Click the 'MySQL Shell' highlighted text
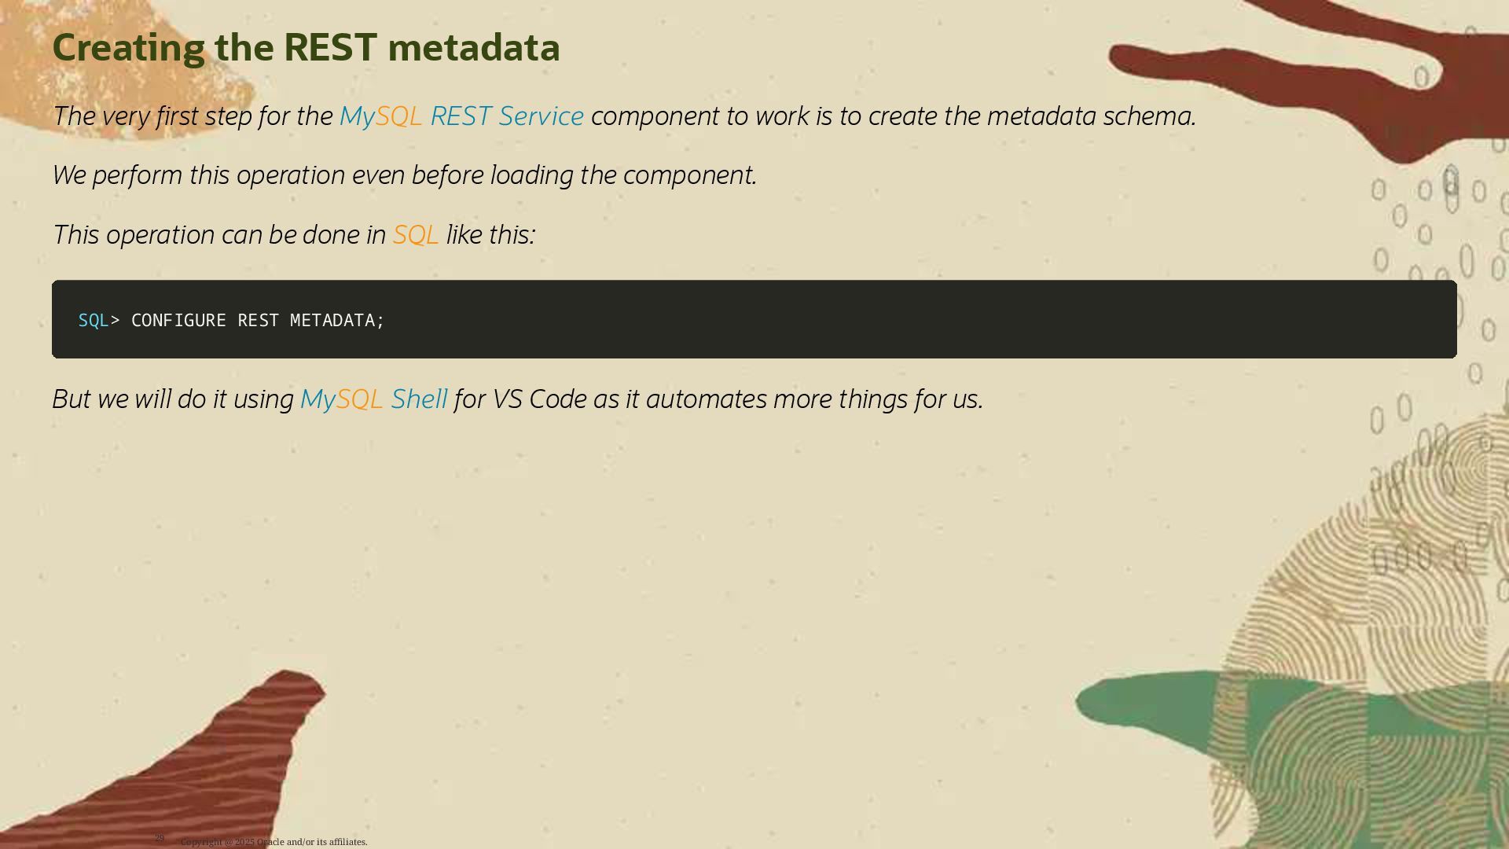The width and height of the screenshot is (1509, 849). (373, 399)
